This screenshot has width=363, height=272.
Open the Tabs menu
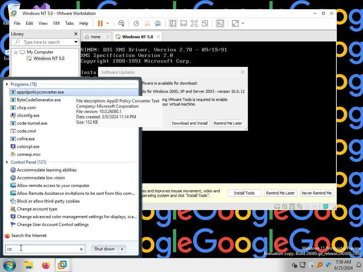pyautogui.click(x=69, y=23)
